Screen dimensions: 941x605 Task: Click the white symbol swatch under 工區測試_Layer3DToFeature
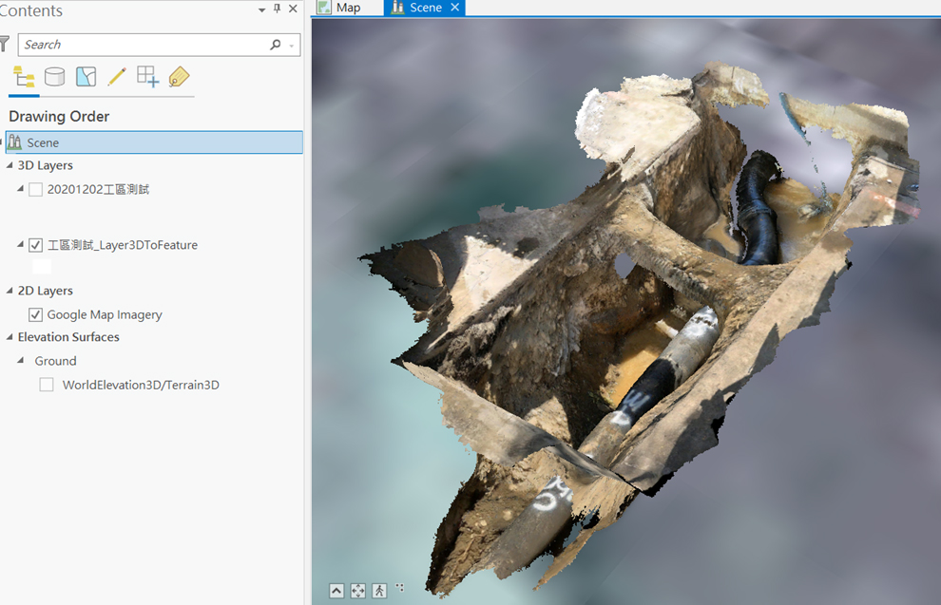42,267
